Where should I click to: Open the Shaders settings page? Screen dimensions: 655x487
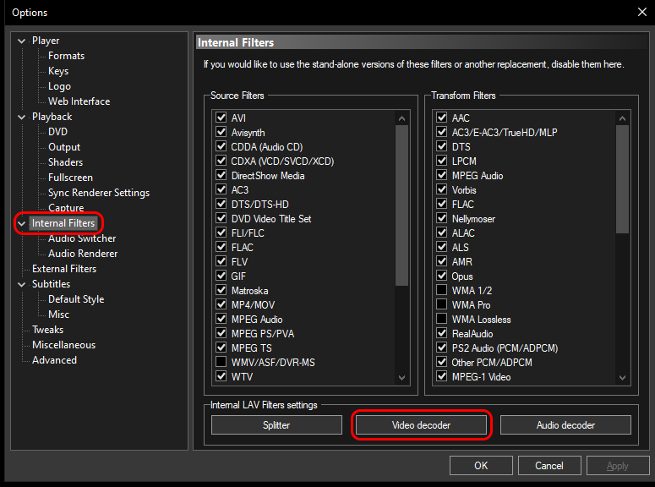coord(65,162)
